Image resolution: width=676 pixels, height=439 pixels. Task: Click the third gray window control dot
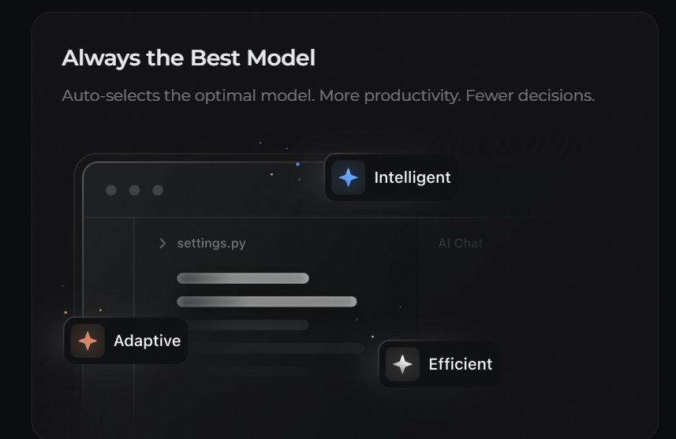158,190
